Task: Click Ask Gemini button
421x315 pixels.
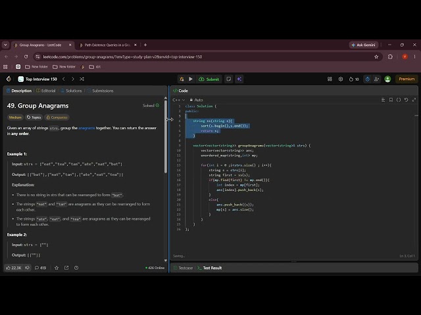Action: pyautogui.click(x=364, y=45)
